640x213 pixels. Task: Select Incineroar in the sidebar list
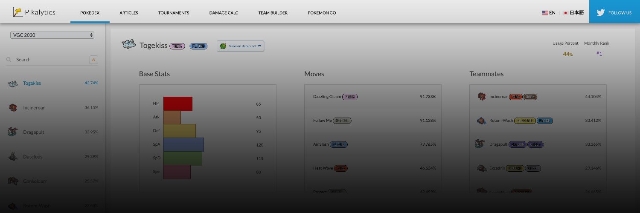pos(52,108)
